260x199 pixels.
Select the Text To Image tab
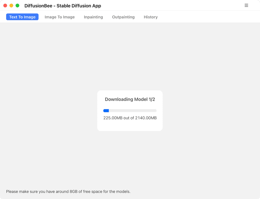22,17
